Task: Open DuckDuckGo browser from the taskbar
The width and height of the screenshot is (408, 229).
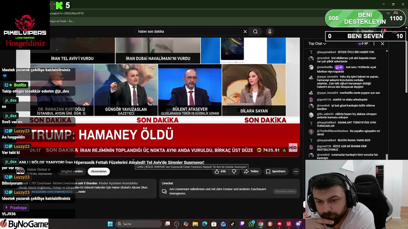Action: 270,224
